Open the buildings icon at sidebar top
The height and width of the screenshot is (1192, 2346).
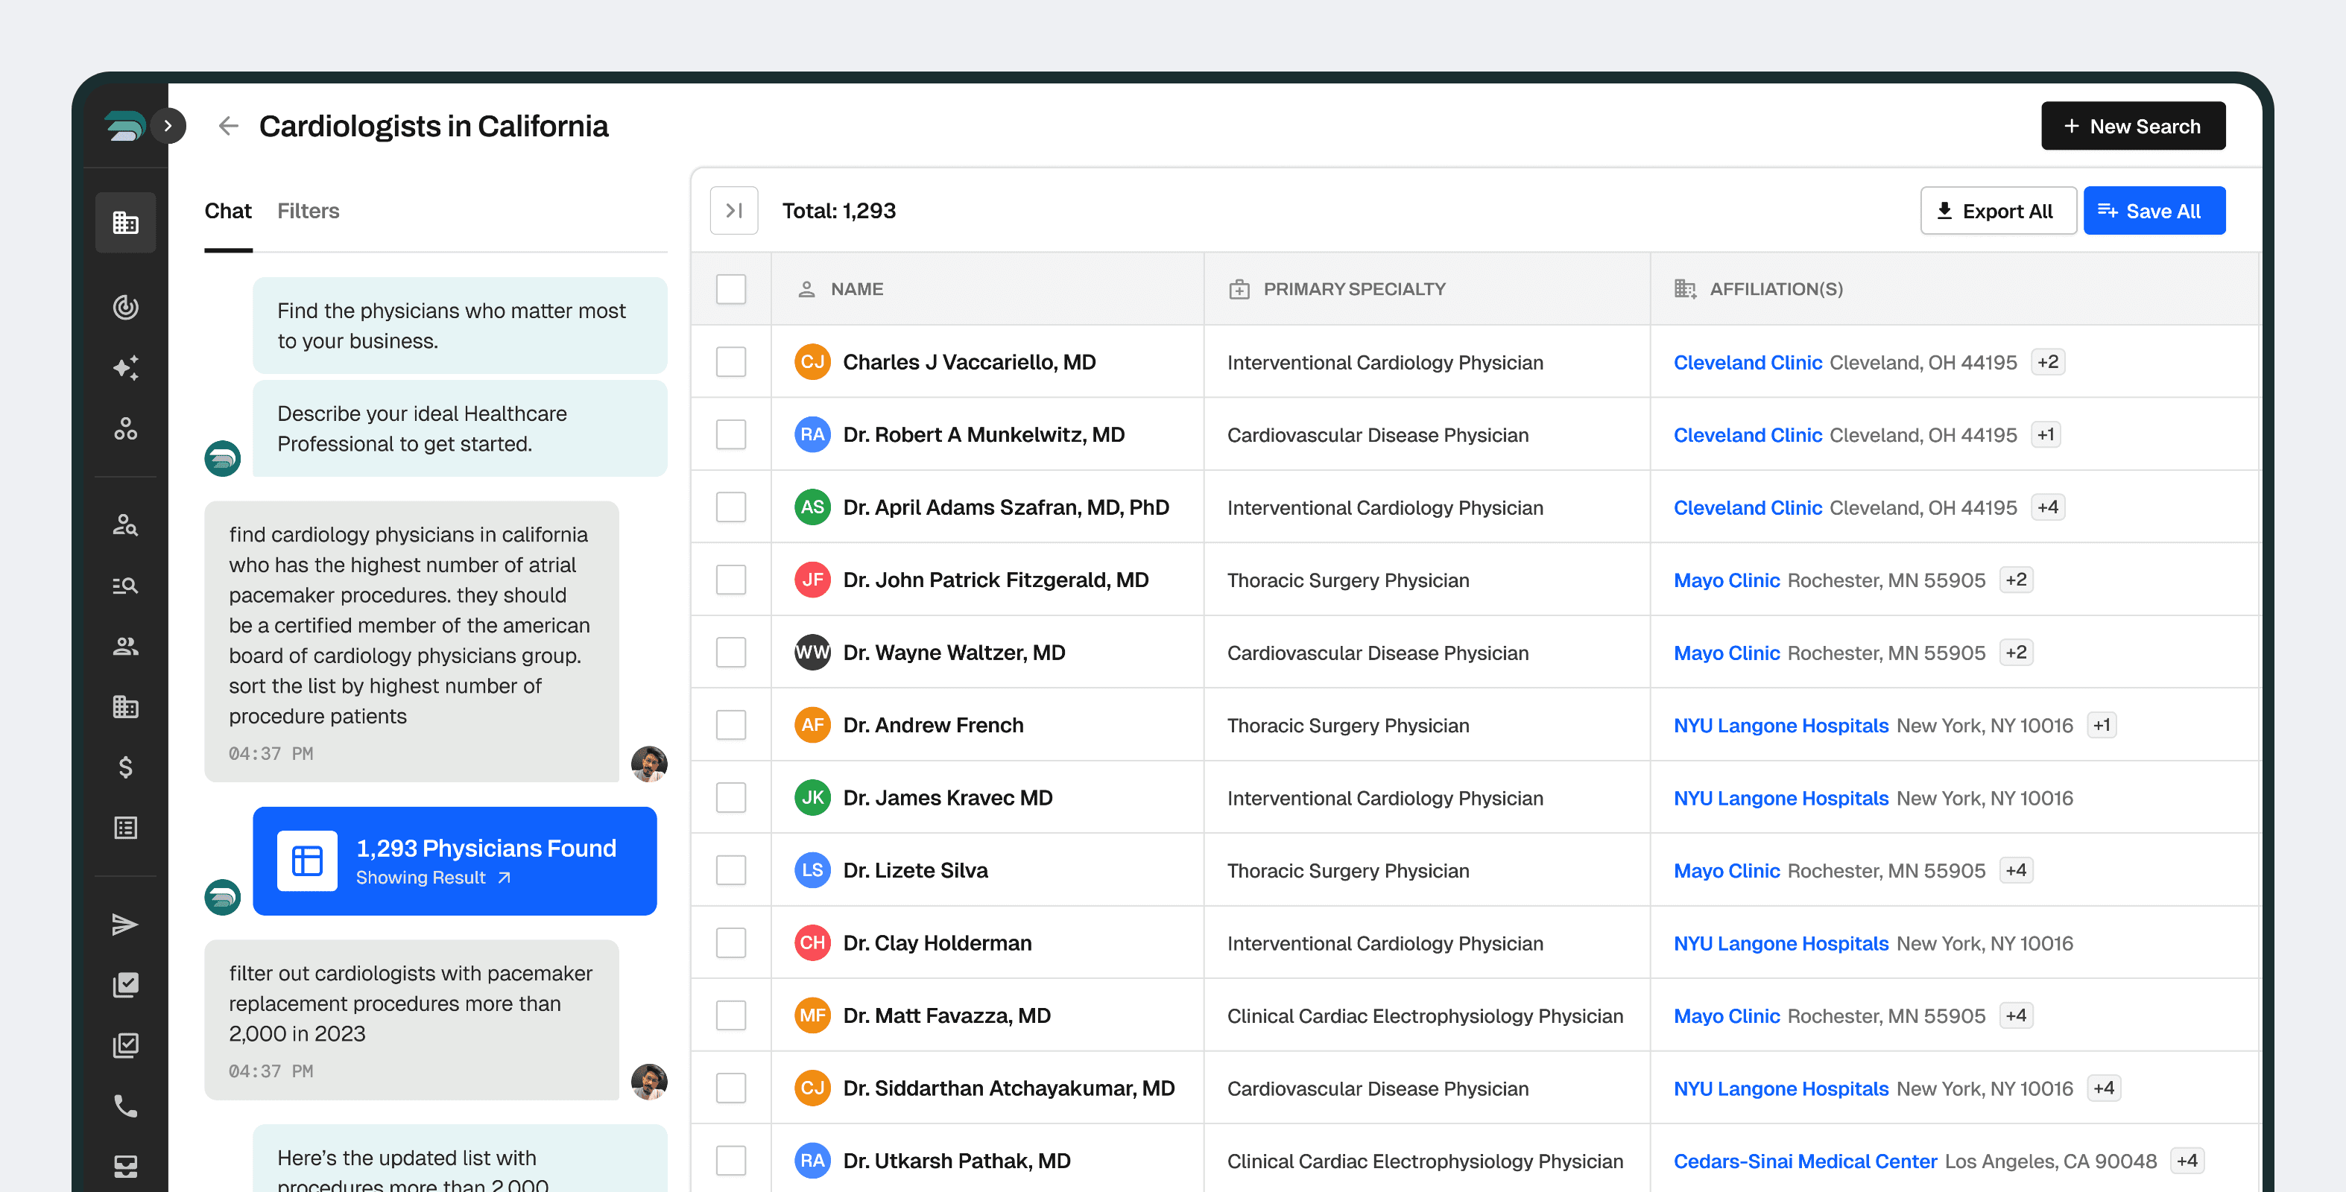coord(126,222)
